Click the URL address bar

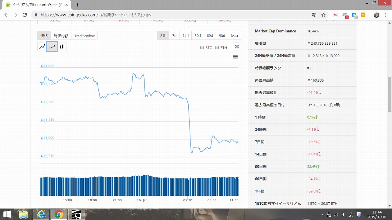click(171, 15)
